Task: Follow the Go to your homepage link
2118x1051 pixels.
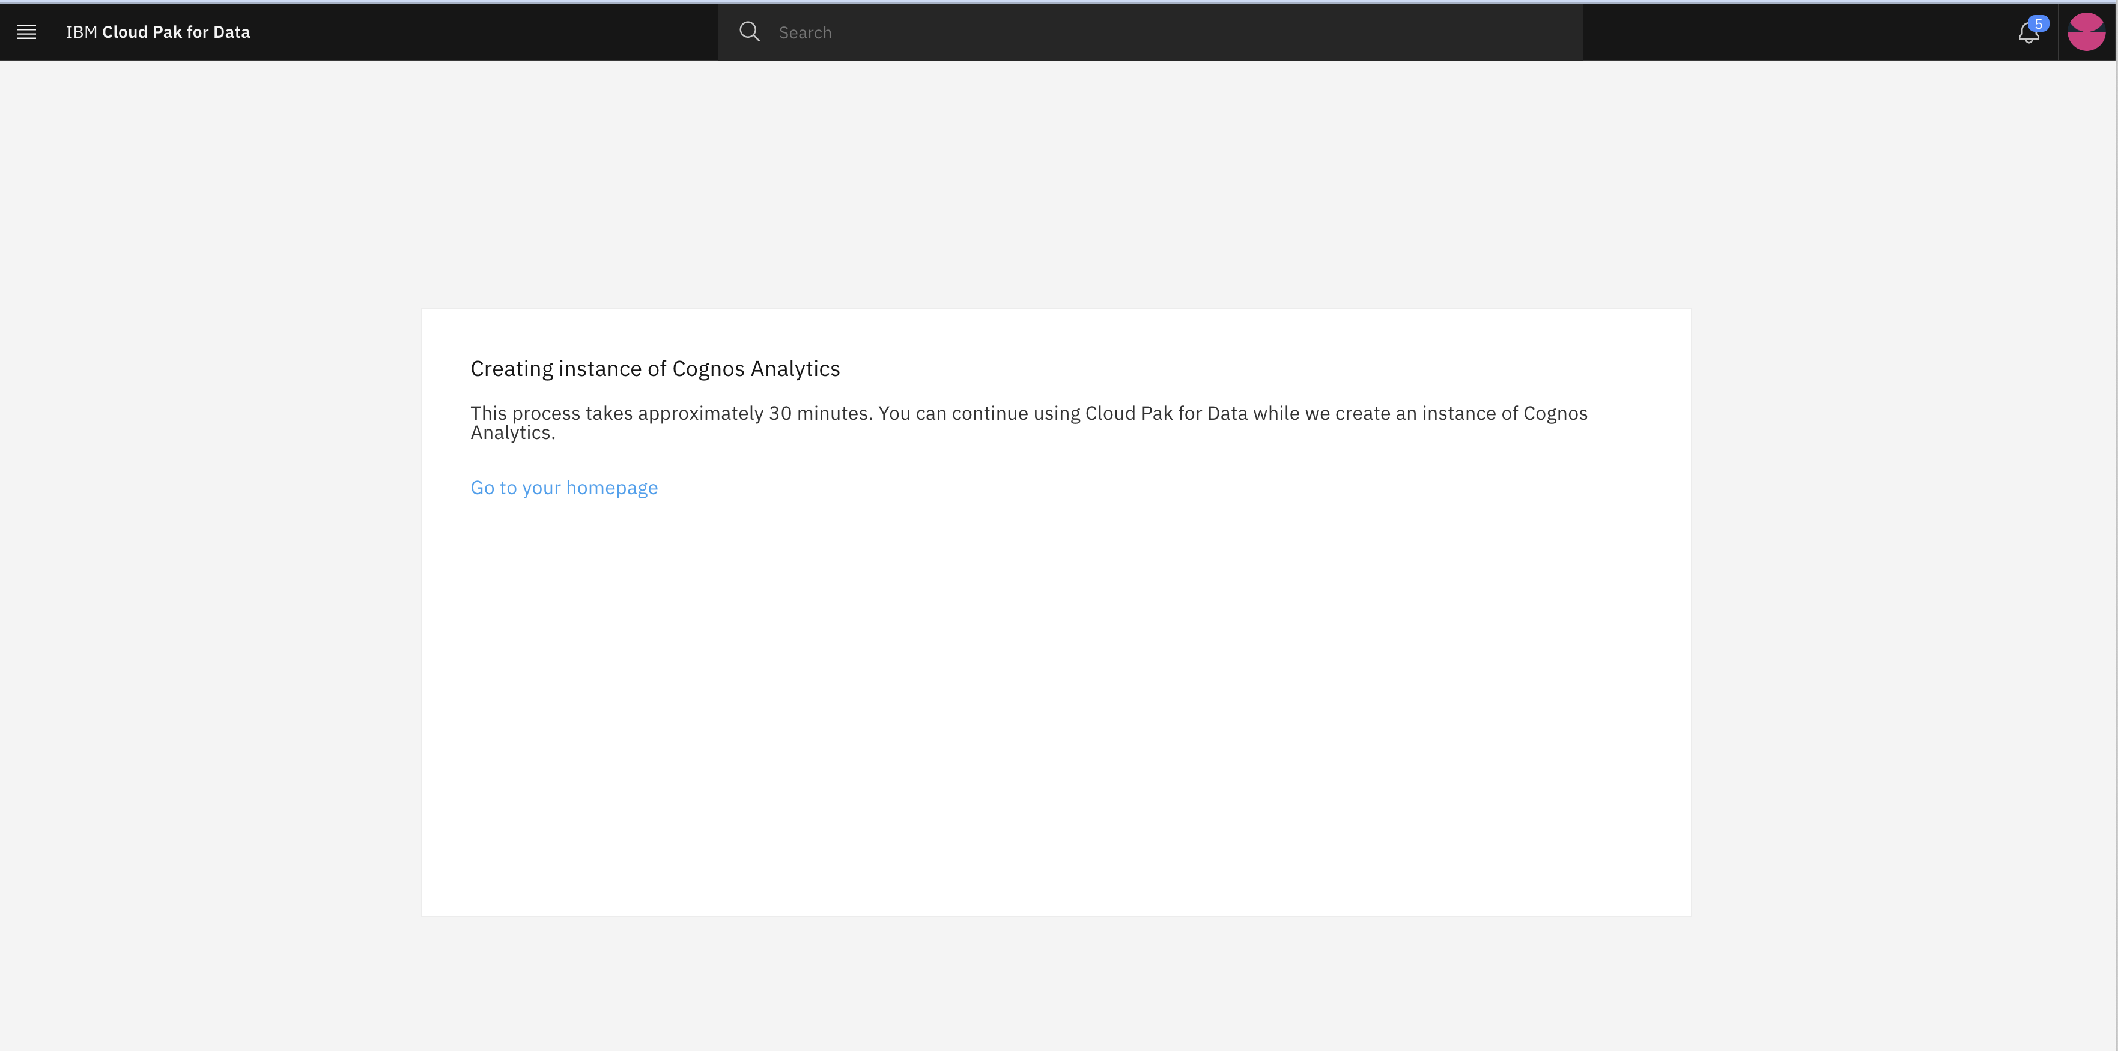Action: click(x=564, y=487)
